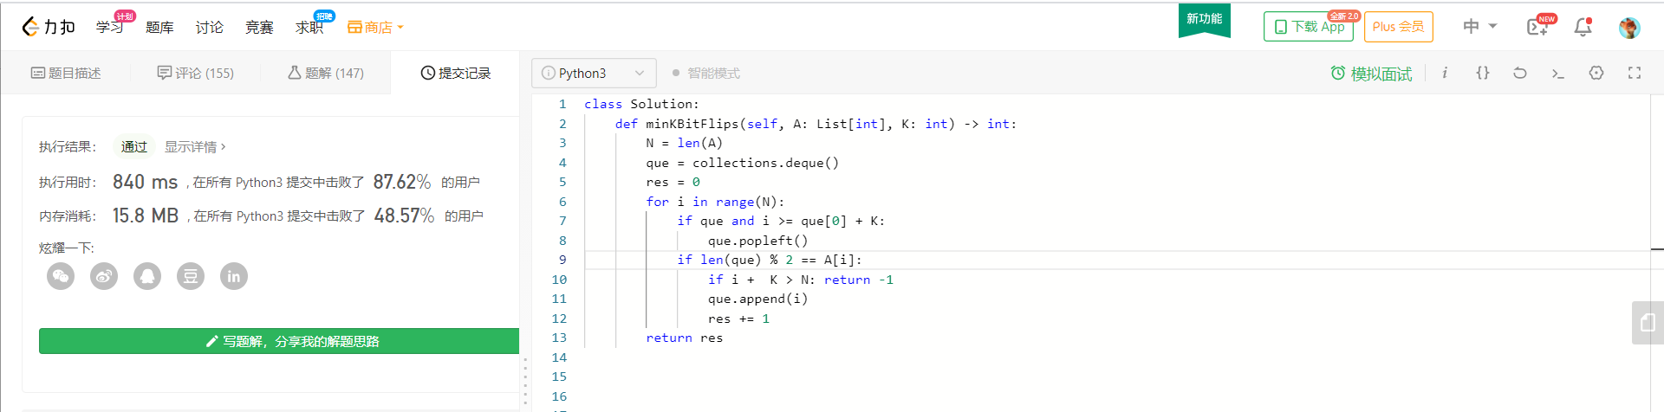This screenshot has width=1664, height=412.
Task: Click the alarm clock icon beside 模拟面试
Action: (x=1338, y=73)
